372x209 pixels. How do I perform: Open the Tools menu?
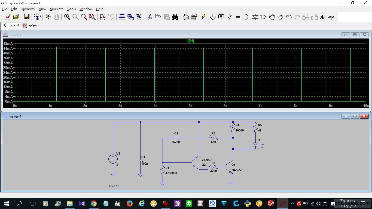point(71,9)
